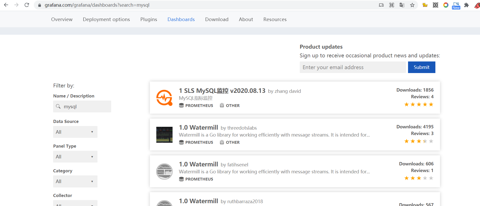Image resolution: width=480 pixels, height=206 pixels.
Task: Go back using the browser back arrow
Action: pyautogui.click(x=6, y=5)
